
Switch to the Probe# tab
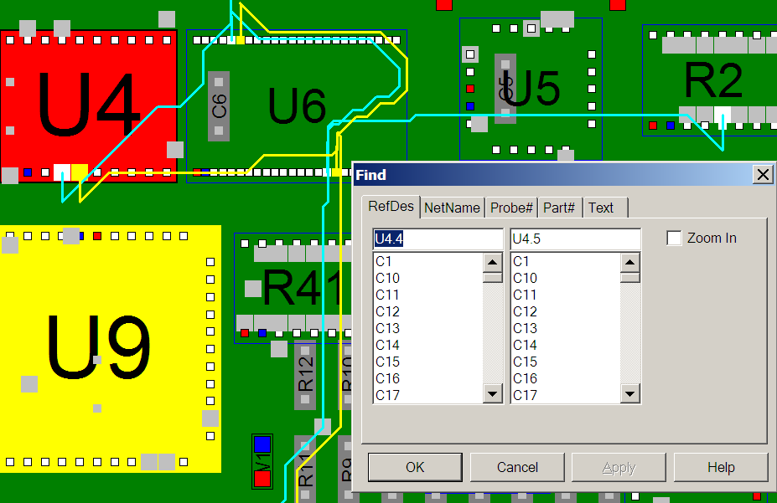point(511,208)
